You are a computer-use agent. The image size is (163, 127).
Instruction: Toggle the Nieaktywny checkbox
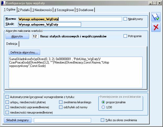pos(125,19)
